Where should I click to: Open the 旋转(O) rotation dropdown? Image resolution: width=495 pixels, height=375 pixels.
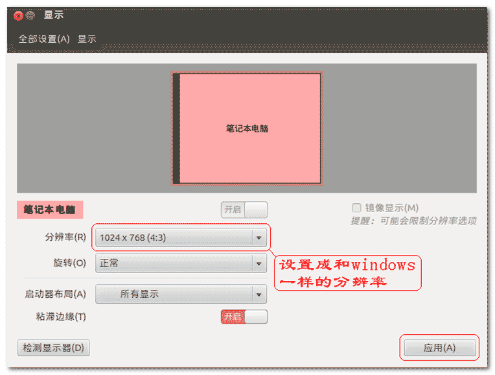pyautogui.click(x=181, y=263)
